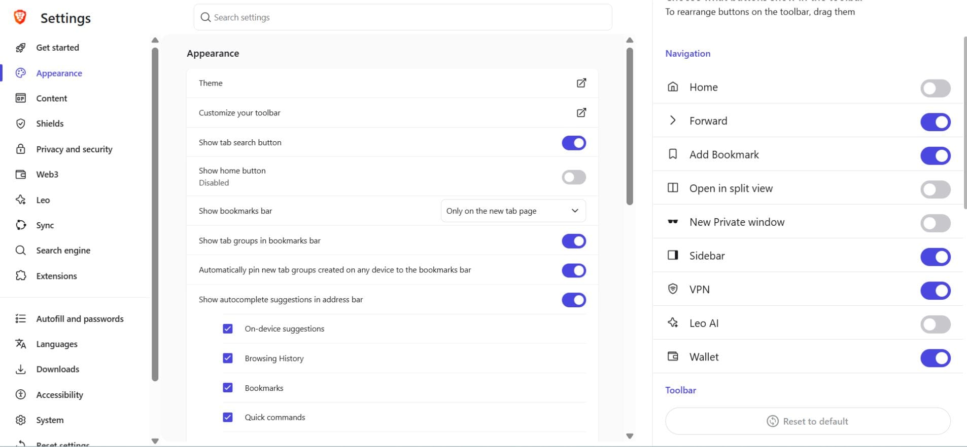Click the sidebar scroll down arrow

tap(155, 441)
